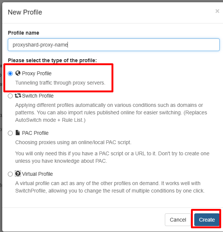Click the 'New Profile' dialog heading

pyautogui.click(x=25, y=12)
